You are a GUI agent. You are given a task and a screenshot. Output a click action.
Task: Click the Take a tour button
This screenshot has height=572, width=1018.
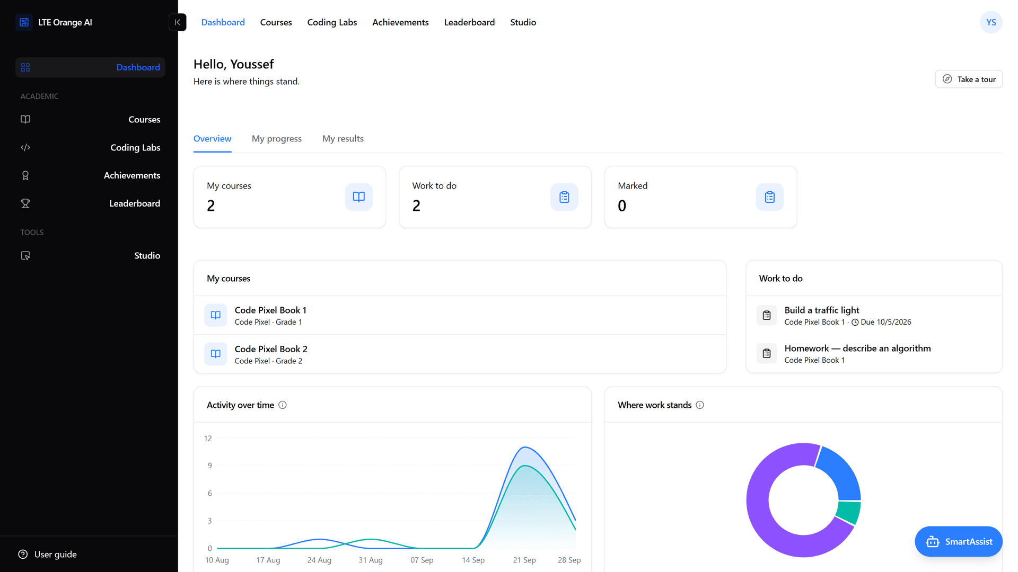pyautogui.click(x=969, y=79)
